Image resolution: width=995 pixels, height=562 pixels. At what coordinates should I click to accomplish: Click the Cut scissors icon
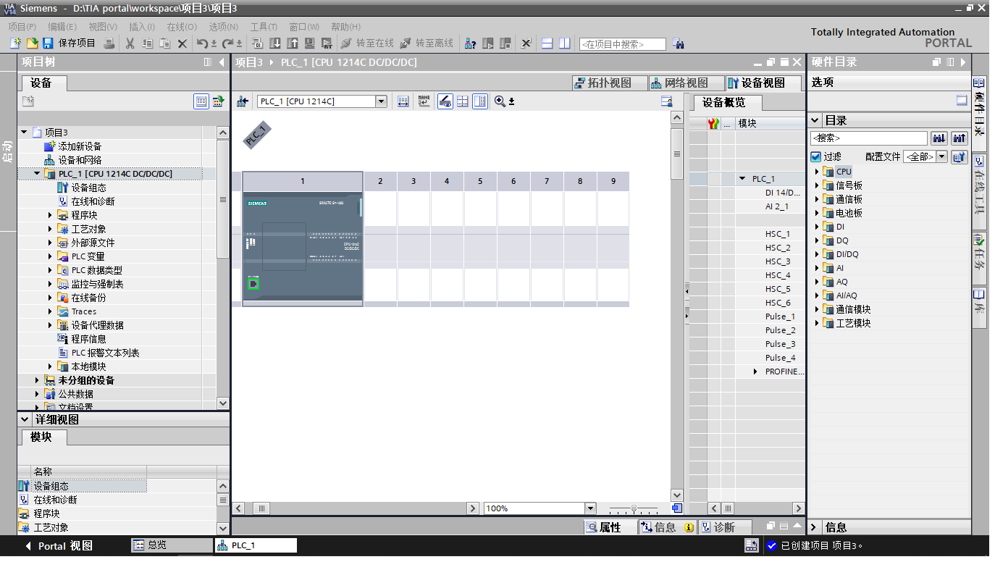coord(130,43)
